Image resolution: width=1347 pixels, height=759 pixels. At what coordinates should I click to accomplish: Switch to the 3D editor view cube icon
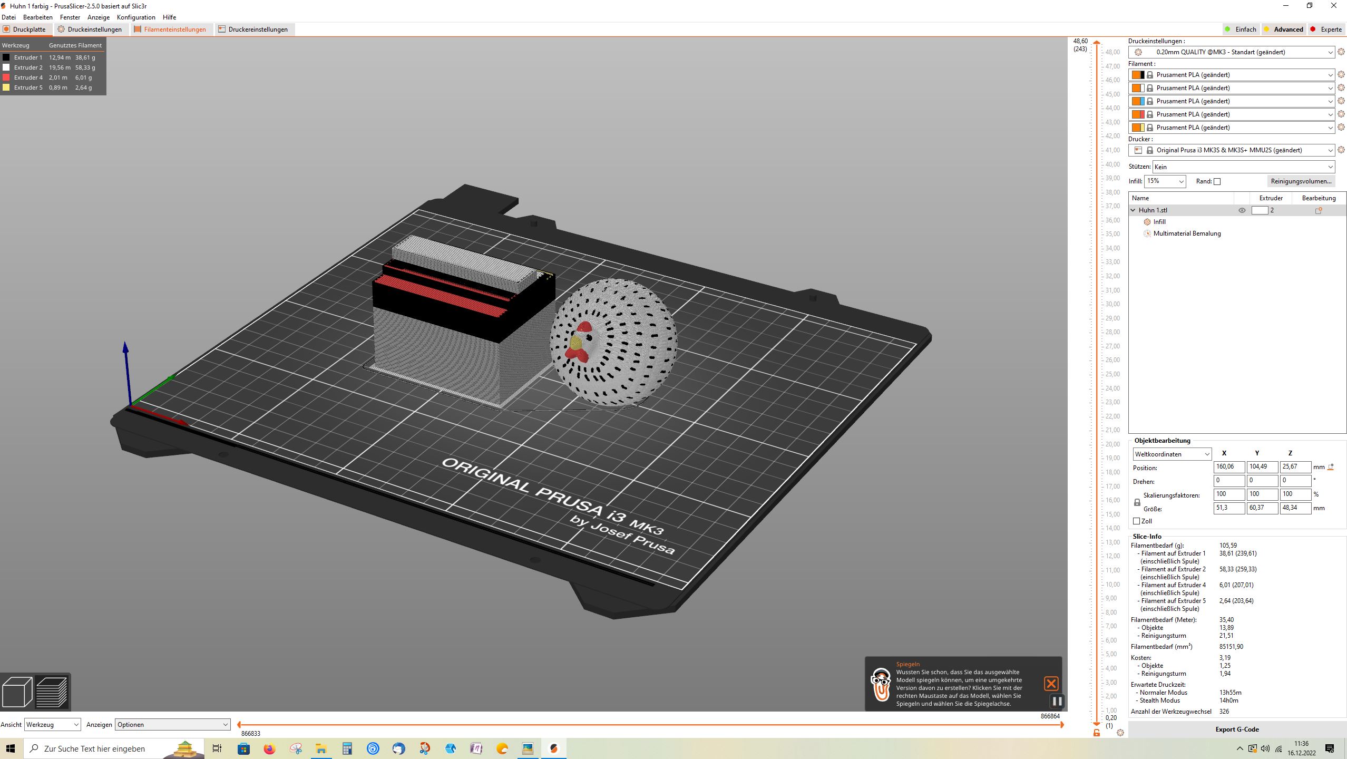tap(17, 692)
